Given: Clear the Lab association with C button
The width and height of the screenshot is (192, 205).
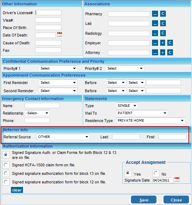Looking at the screenshot, I should (163, 23).
